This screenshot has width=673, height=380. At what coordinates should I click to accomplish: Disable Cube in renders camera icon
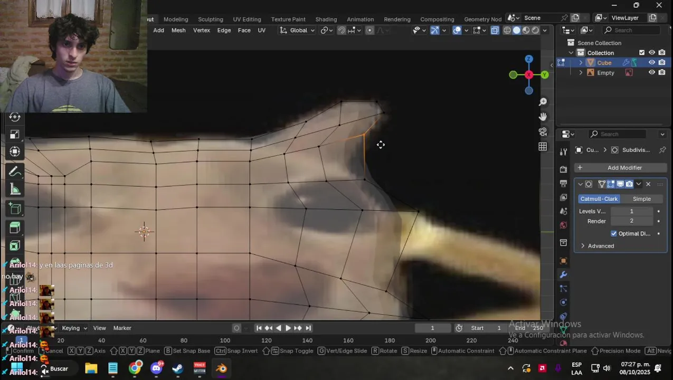coord(662,63)
